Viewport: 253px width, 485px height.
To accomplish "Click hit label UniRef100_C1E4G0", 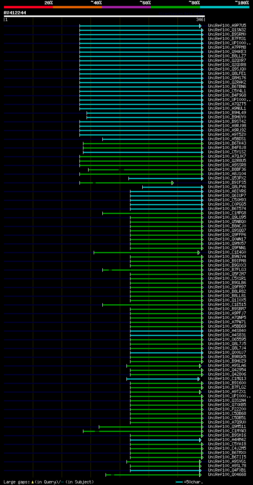I will [227, 252].
